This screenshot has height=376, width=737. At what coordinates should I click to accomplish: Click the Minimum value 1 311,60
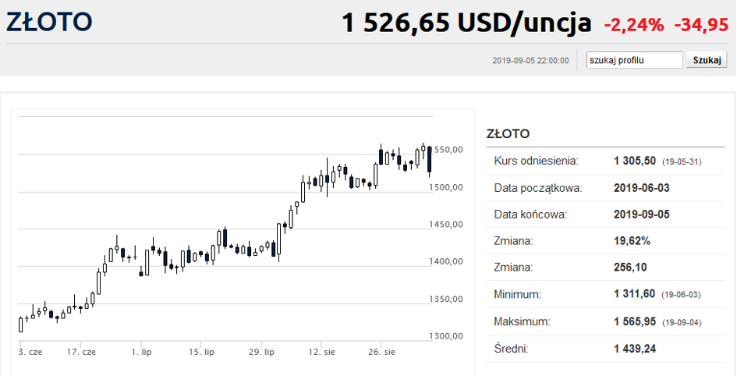click(635, 294)
